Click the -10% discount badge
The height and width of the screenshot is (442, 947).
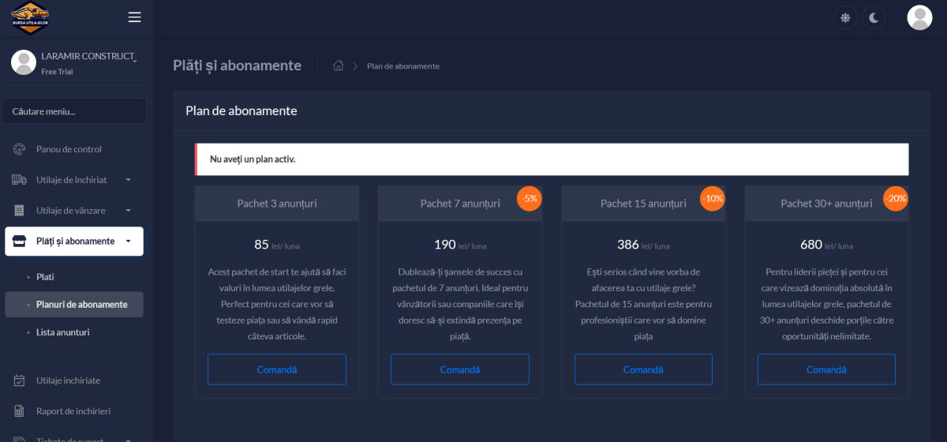tap(712, 198)
